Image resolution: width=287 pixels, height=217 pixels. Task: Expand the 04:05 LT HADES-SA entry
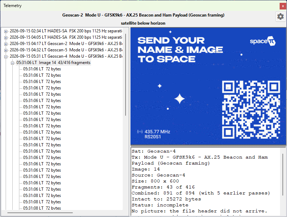coord(6,38)
